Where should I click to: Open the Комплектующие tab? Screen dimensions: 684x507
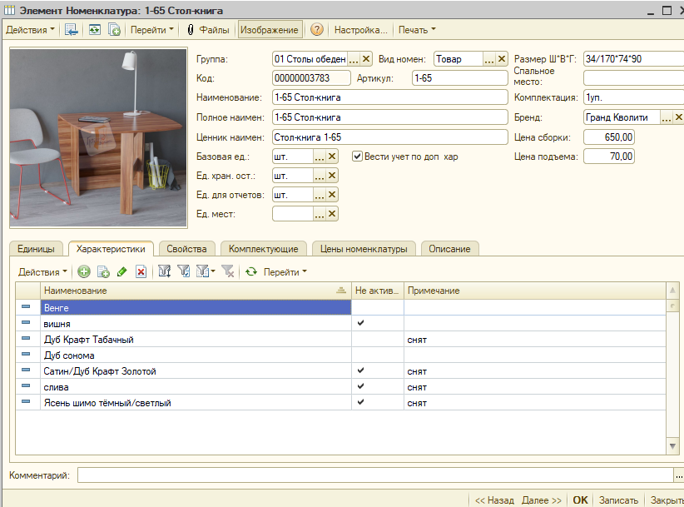tap(263, 249)
